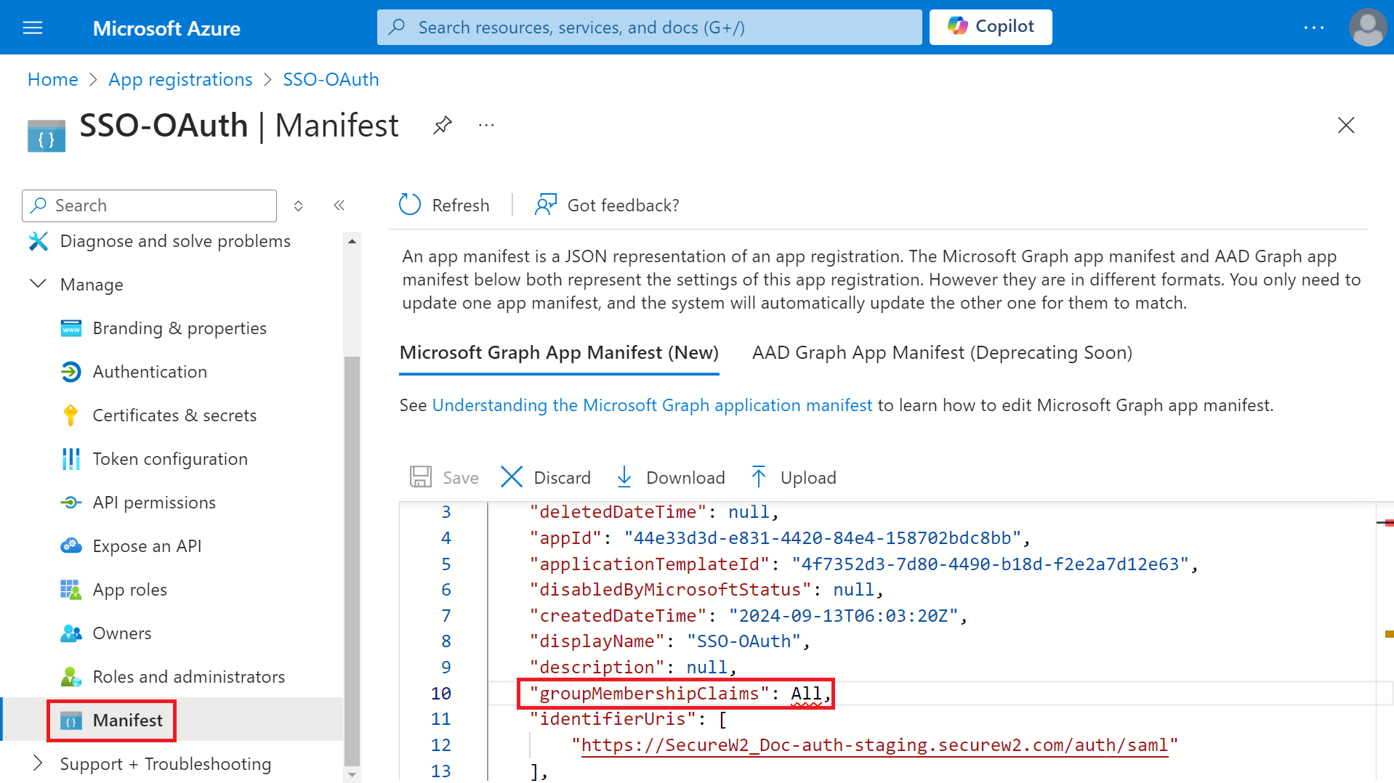Upload a manifest file

click(794, 477)
